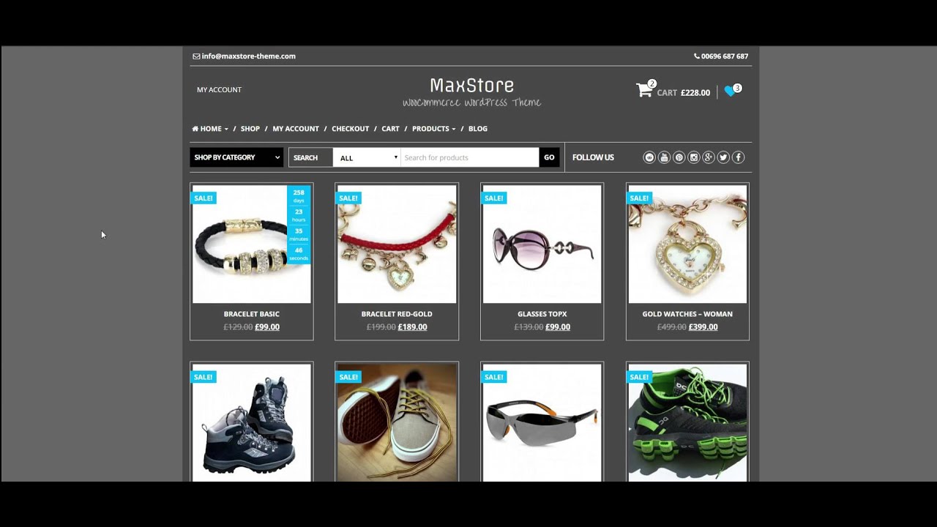The image size is (937, 527).
Task: Open the Shop menu item
Action: tap(250, 129)
